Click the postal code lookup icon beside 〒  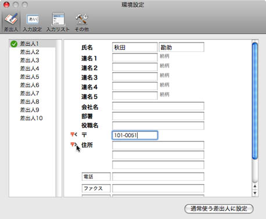[x=74, y=134]
